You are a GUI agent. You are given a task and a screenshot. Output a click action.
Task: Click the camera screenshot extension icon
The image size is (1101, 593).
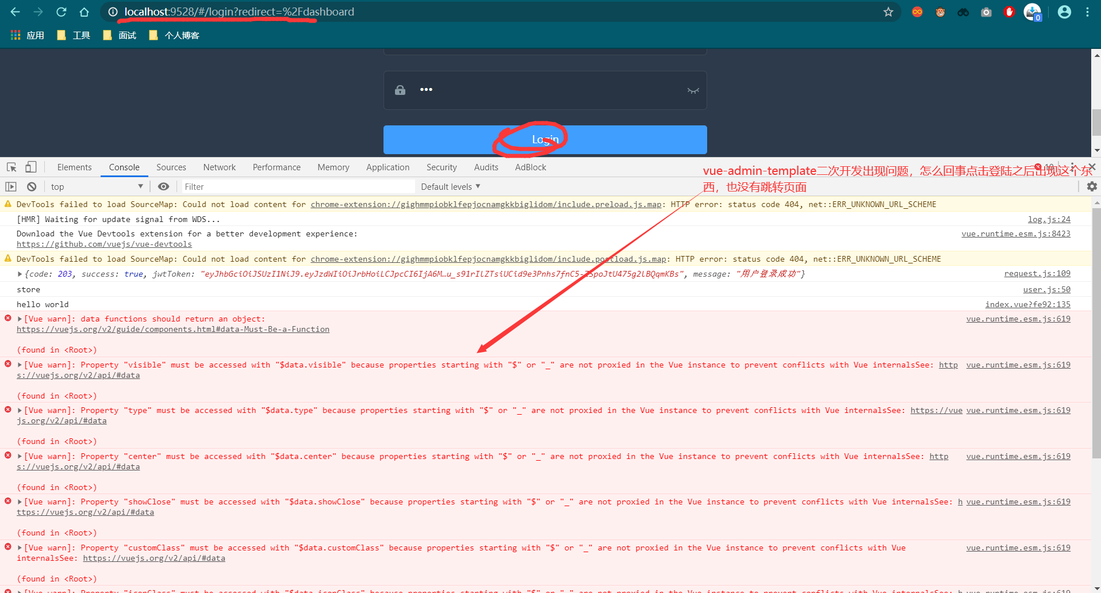tap(986, 12)
